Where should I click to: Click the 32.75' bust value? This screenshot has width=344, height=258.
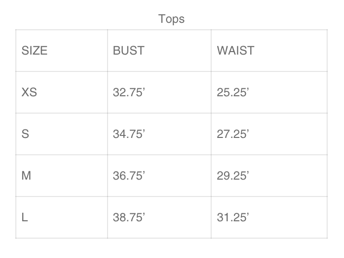(x=128, y=92)
